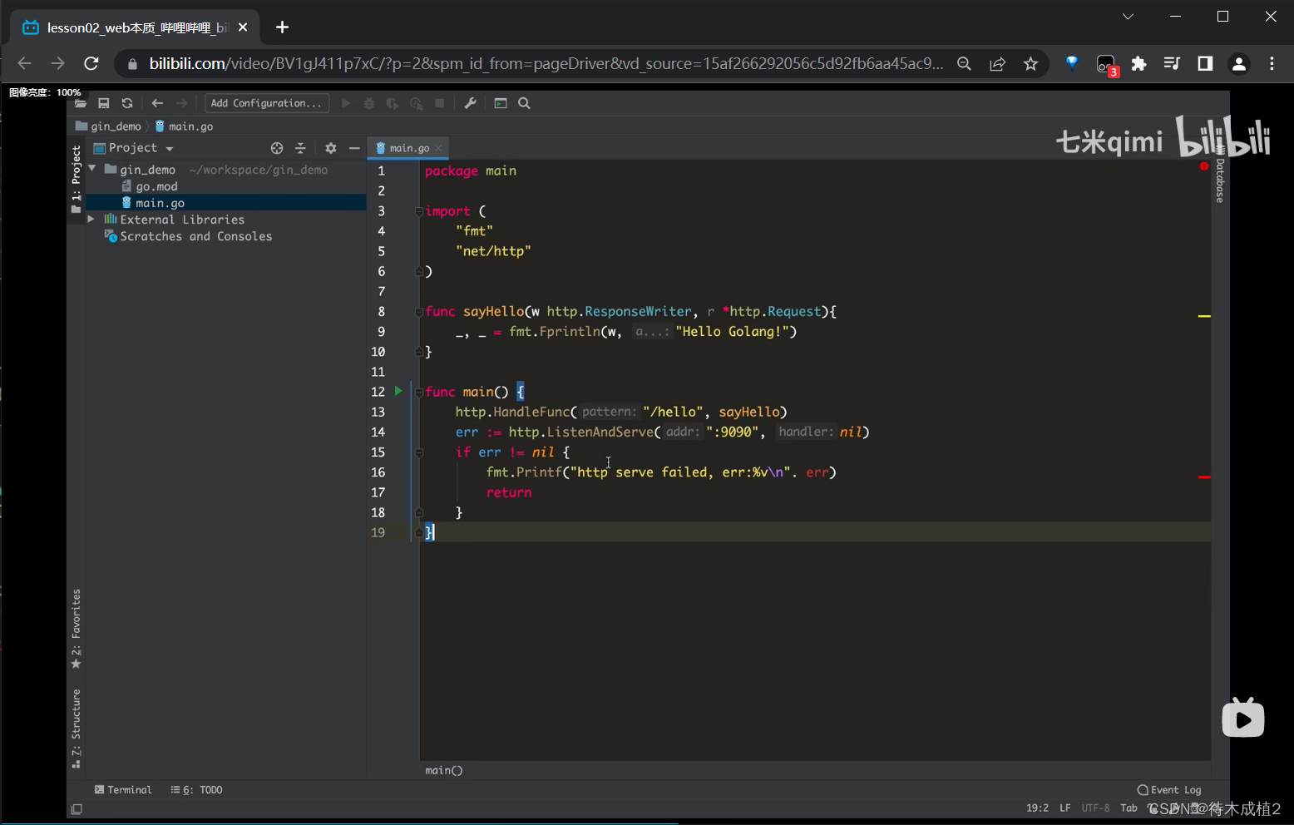Click the browser share icon
The image size is (1294, 825).
(997, 63)
